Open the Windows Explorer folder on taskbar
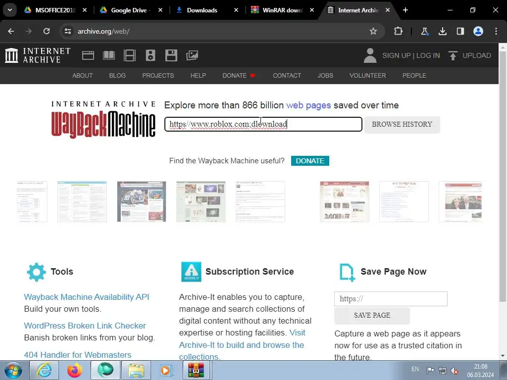This screenshot has height=380, width=507. [136, 370]
